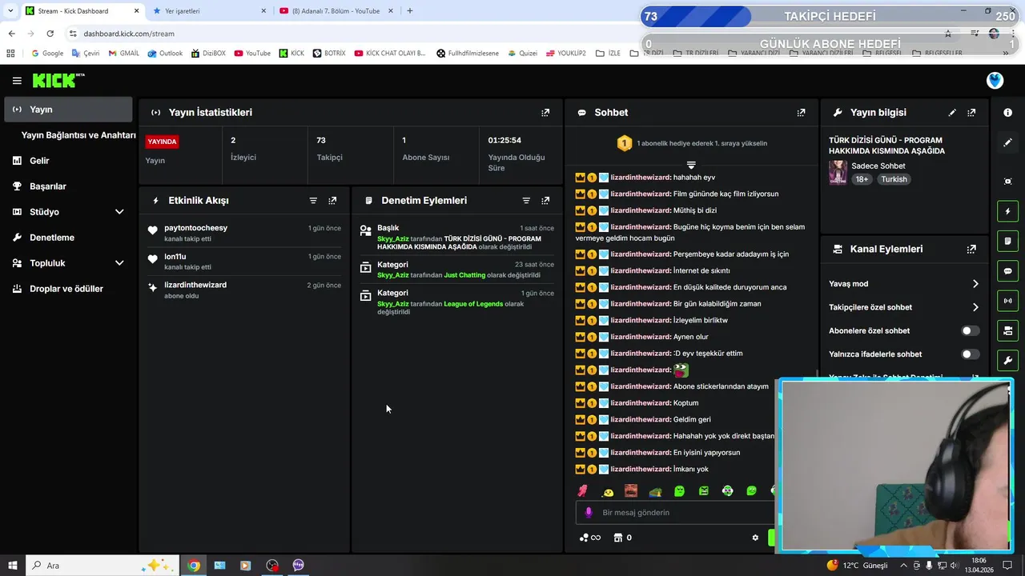The width and height of the screenshot is (1025, 576).
Task: Expand the Topluluk sidebar section chevron
Action: (x=119, y=263)
